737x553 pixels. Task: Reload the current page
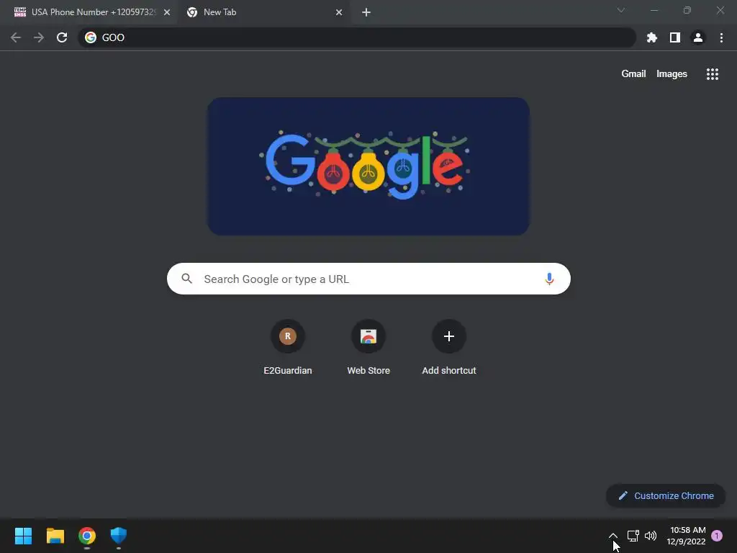(x=62, y=37)
